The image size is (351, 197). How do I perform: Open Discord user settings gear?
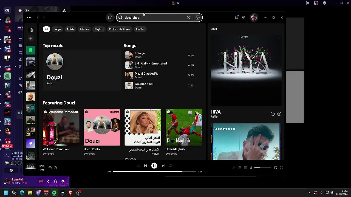63,181
